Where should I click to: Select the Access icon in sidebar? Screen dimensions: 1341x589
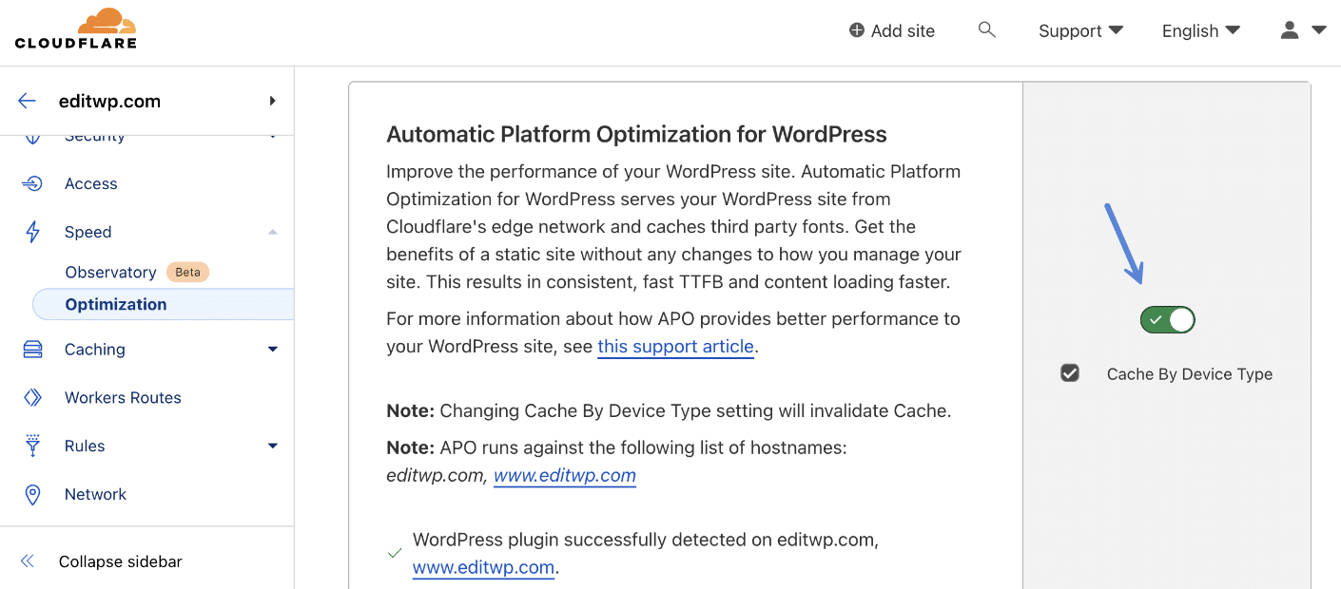(31, 183)
